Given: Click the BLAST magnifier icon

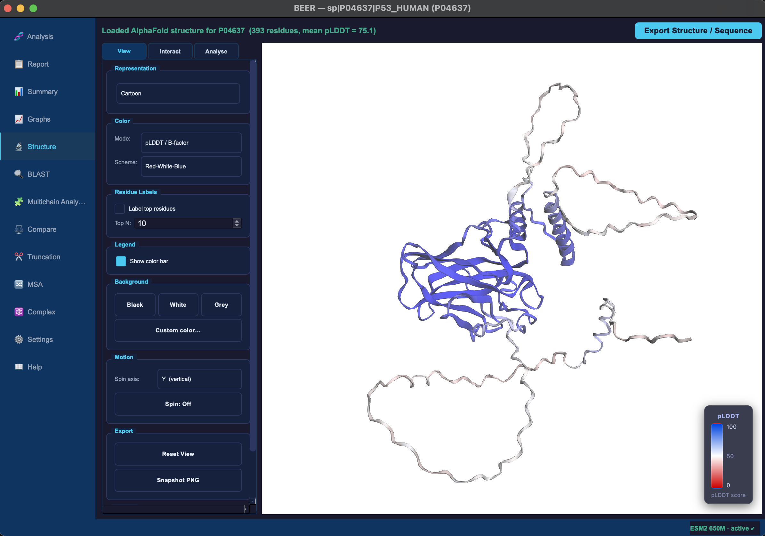Looking at the screenshot, I should pyautogui.click(x=19, y=174).
